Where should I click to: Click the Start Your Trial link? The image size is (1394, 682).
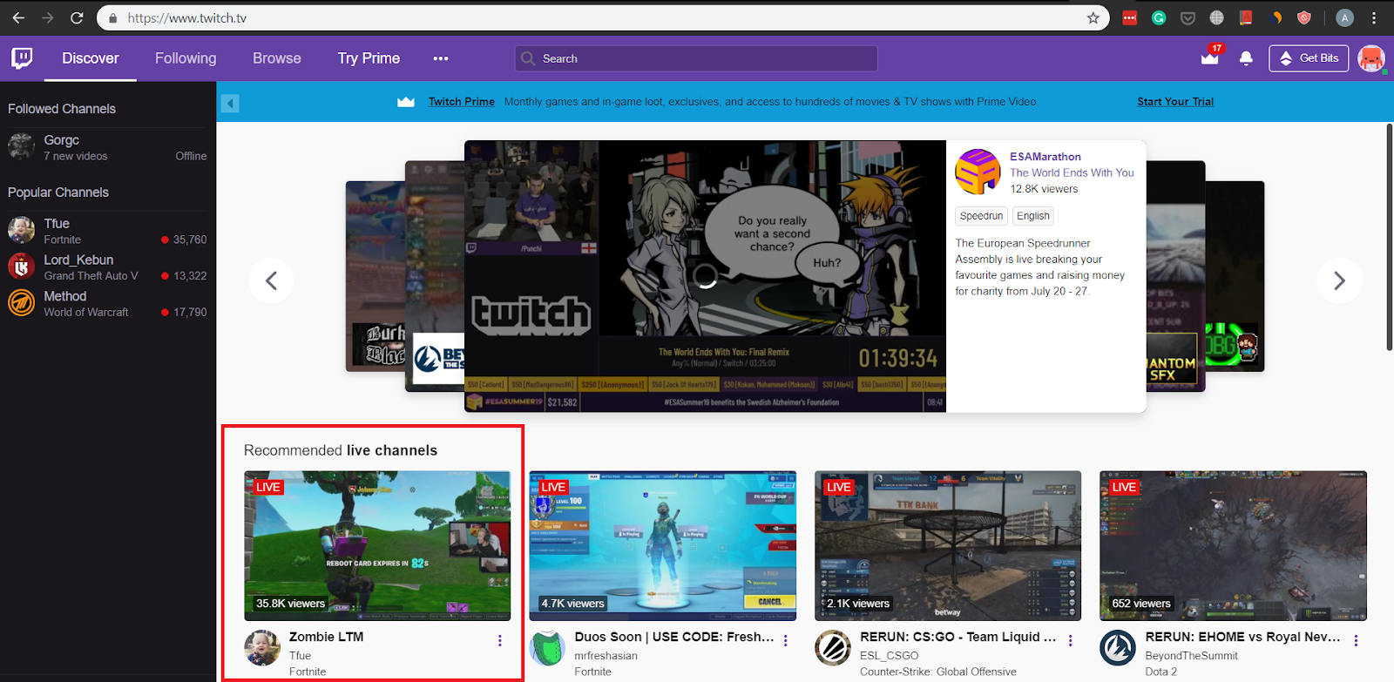click(1175, 102)
